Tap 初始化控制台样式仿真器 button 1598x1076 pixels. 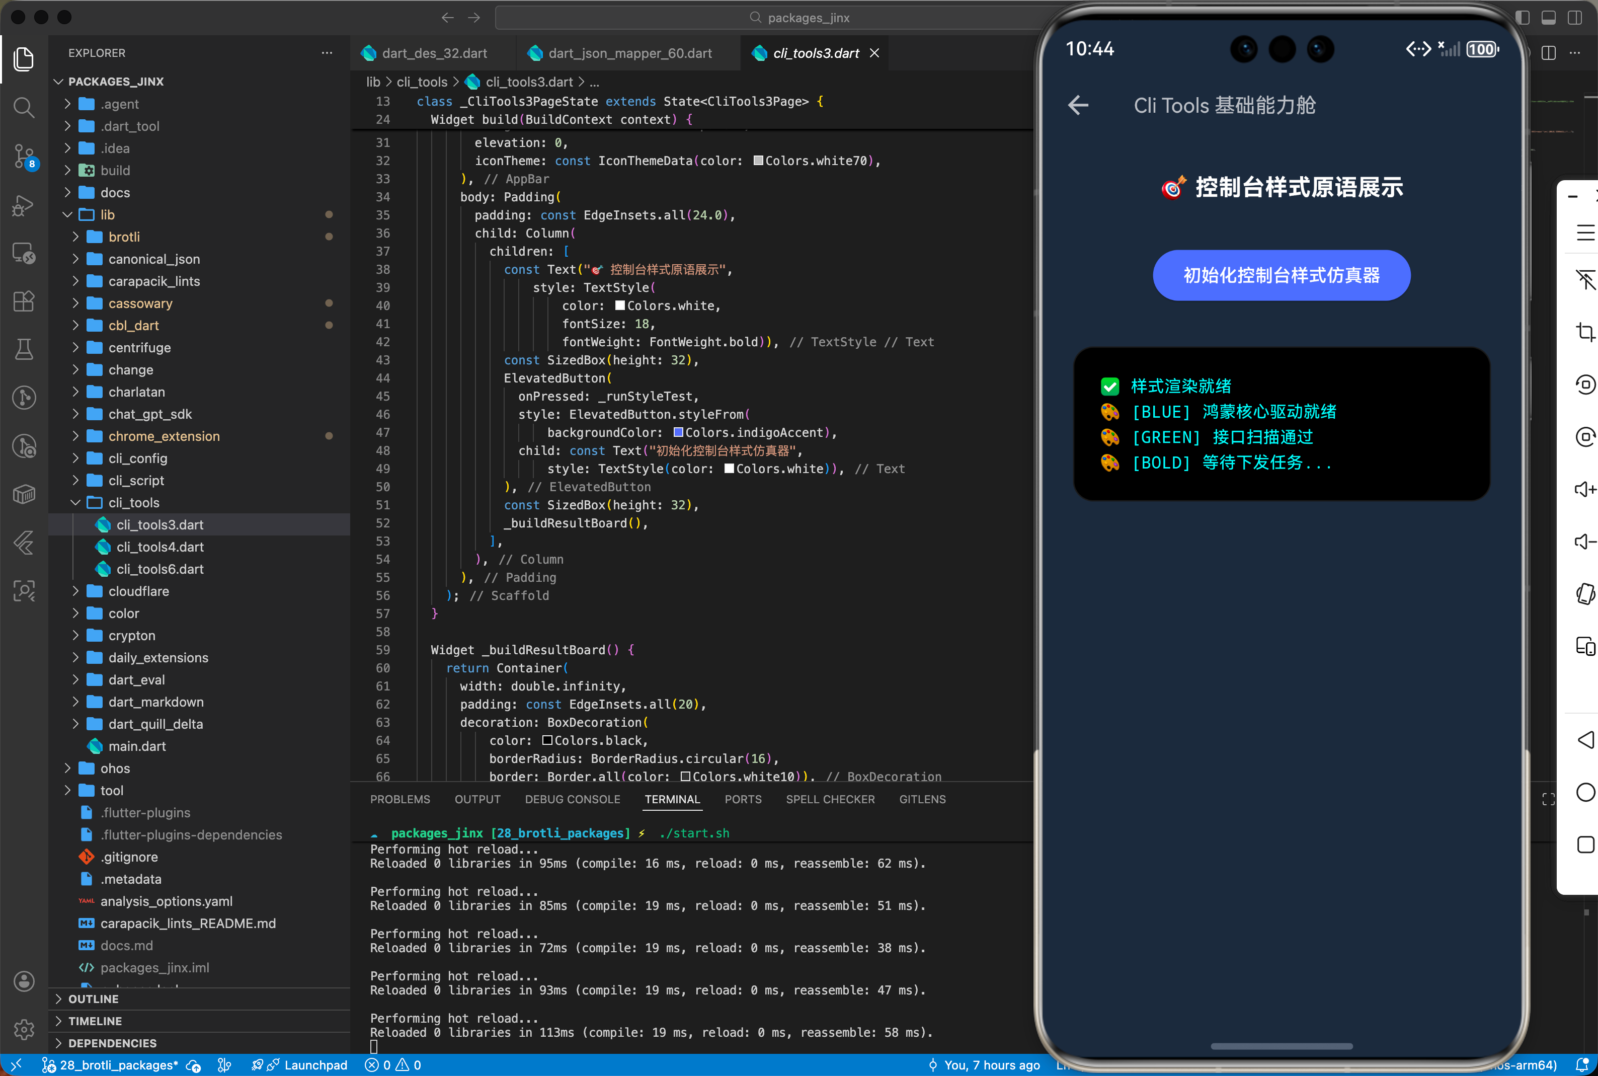click(1281, 275)
